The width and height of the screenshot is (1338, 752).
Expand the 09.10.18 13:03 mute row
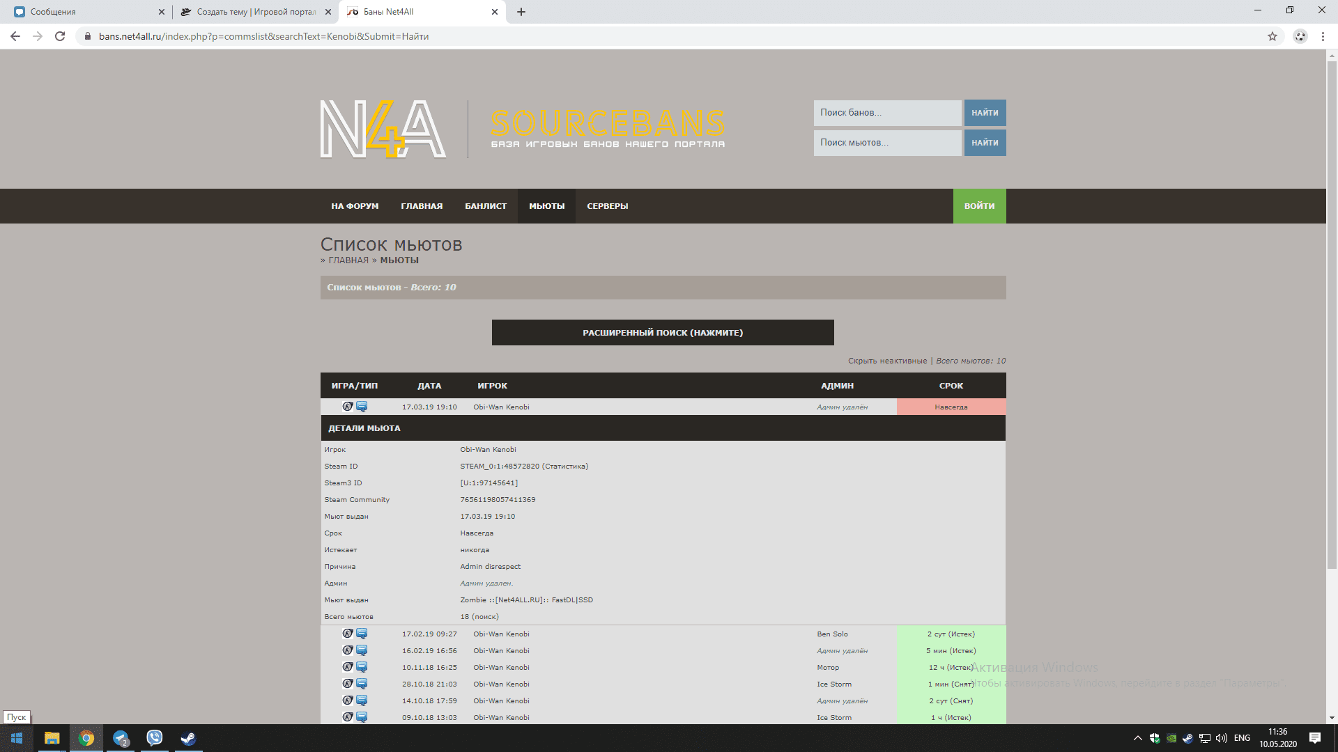[x=663, y=717]
